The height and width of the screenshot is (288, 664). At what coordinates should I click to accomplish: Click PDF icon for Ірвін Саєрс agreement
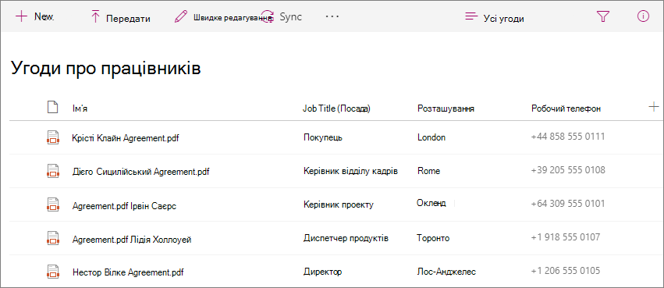[52, 204]
